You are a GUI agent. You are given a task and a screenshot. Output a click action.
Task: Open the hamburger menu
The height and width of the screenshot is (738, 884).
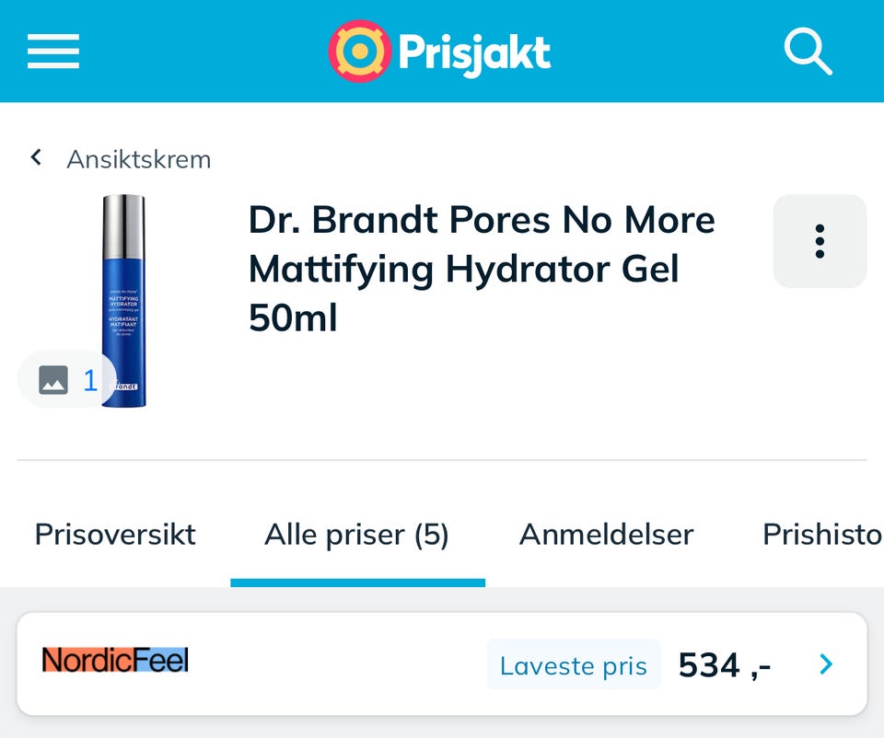click(53, 52)
